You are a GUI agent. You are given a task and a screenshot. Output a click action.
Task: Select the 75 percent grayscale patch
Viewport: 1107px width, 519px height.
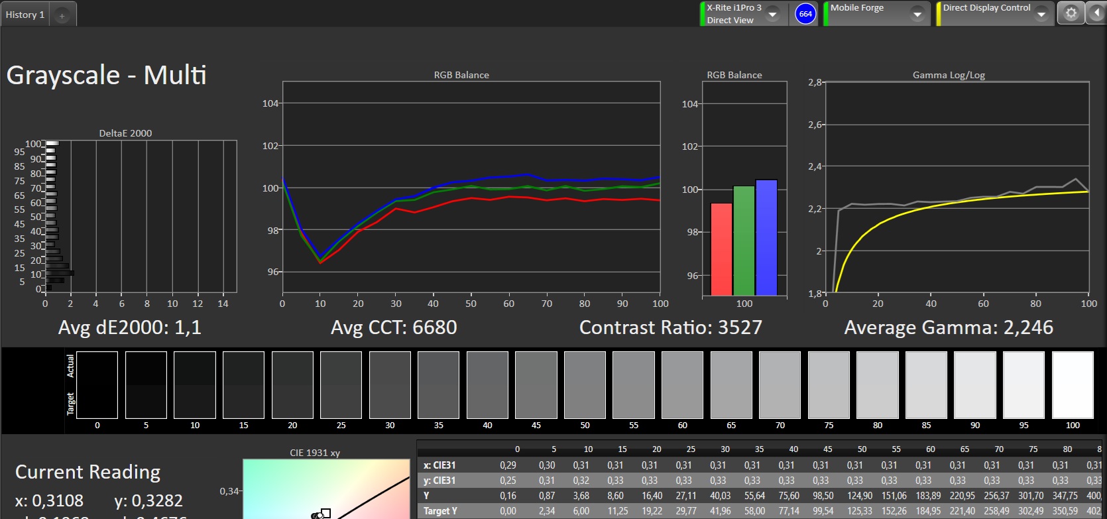(x=829, y=385)
